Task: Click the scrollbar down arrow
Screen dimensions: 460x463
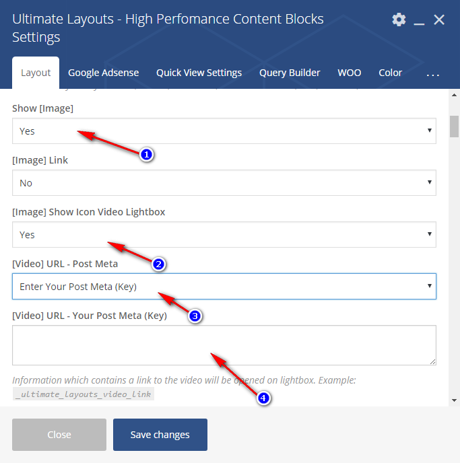Action: tap(455, 400)
